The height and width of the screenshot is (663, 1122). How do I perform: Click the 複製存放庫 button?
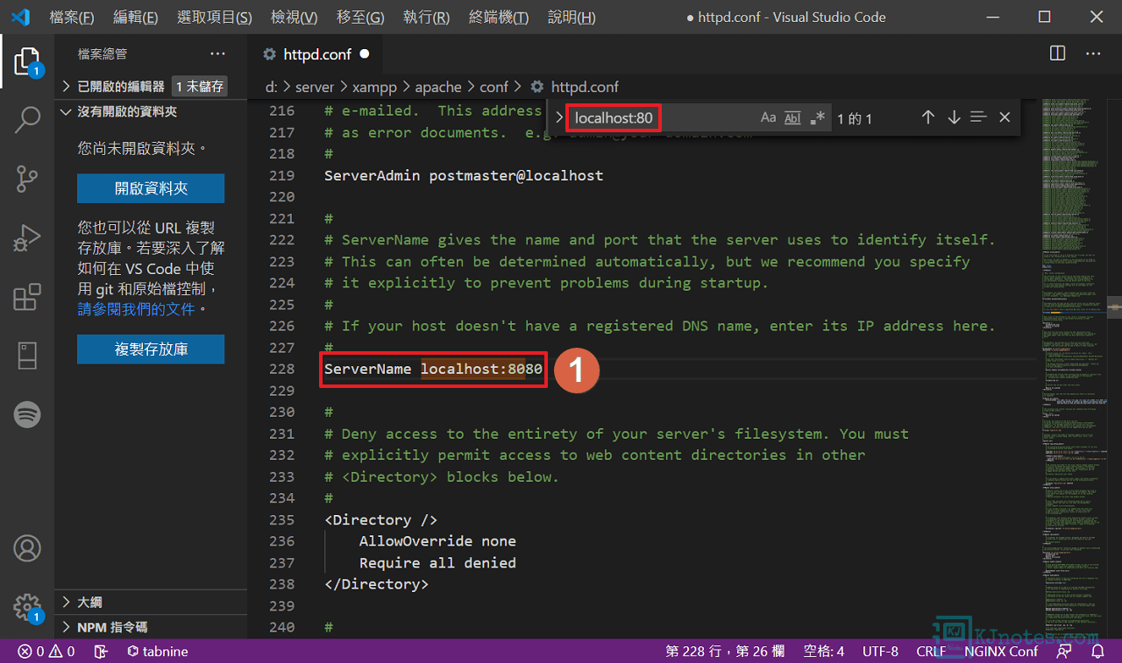151,349
